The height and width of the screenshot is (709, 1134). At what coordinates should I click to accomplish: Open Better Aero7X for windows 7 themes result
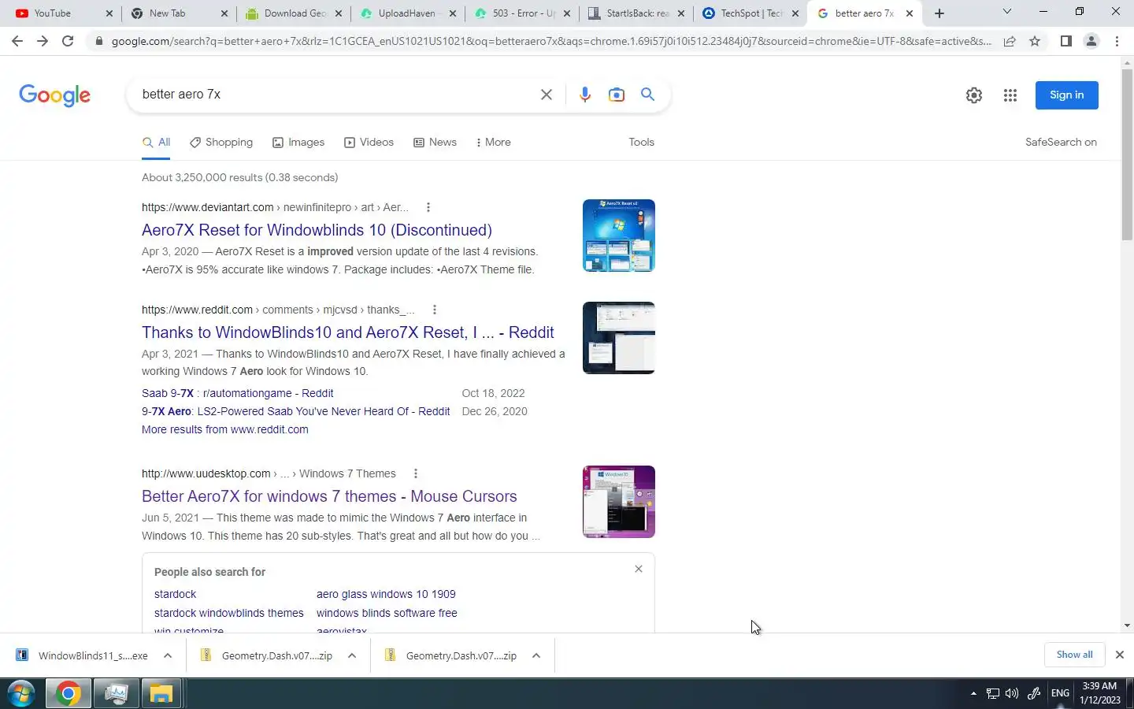pos(329,496)
